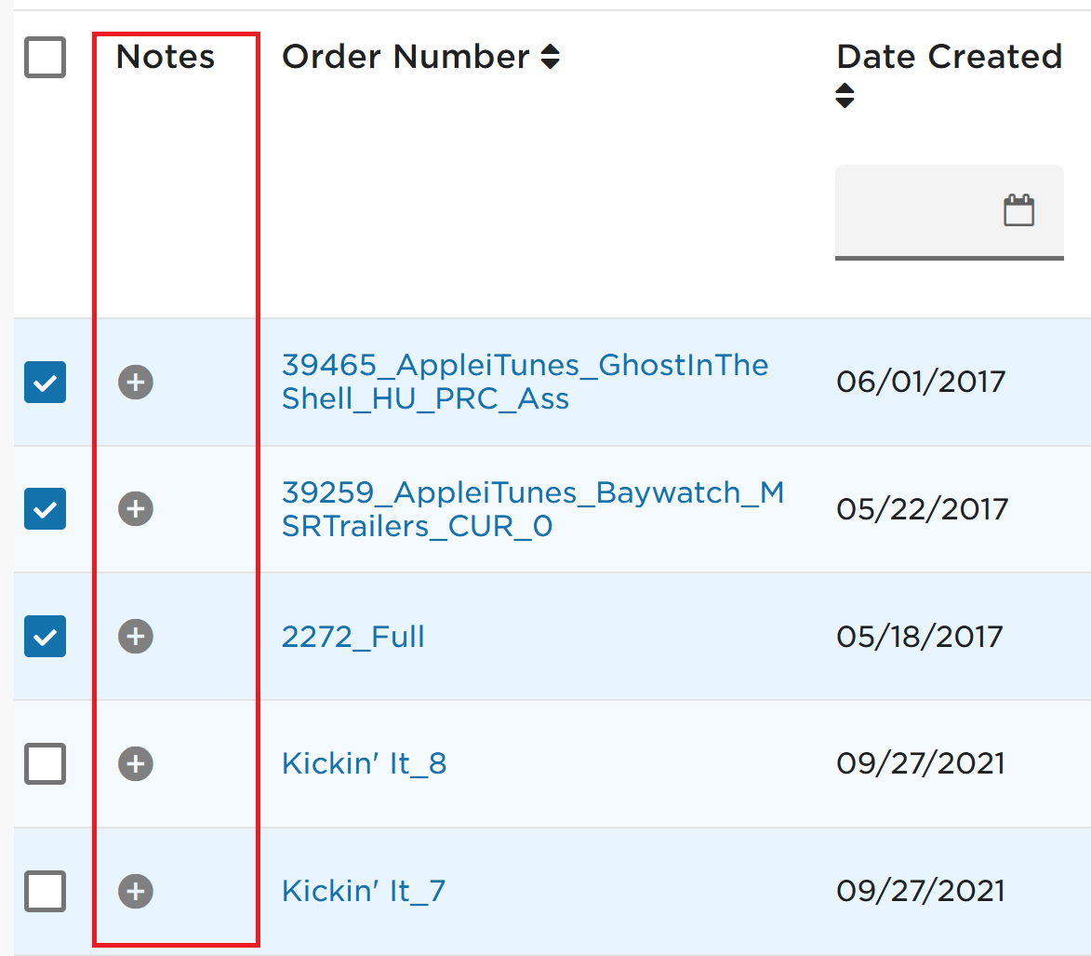Sort by Order Number arrows
The width and height of the screenshot is (1091, 956).
point(551,57)
